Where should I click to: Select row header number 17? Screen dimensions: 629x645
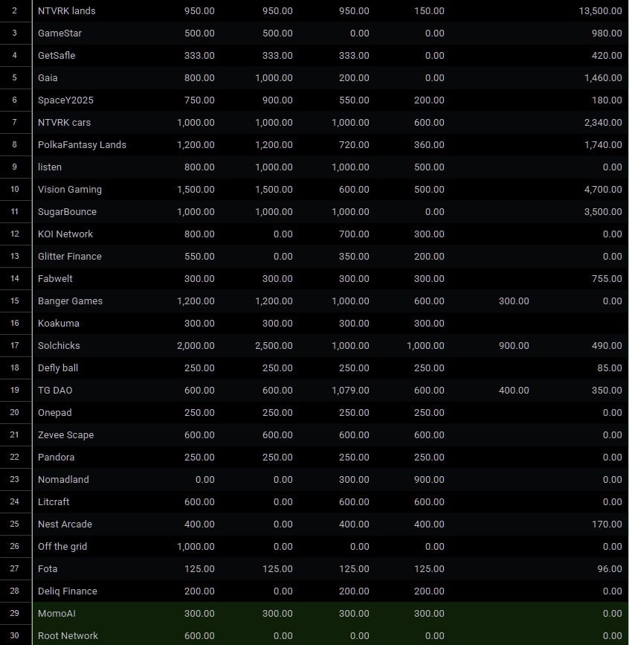[15, 345]
